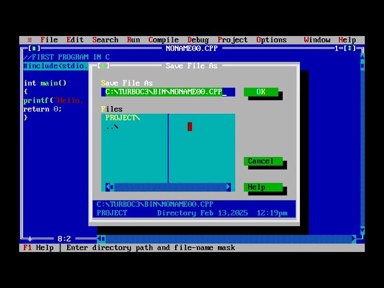The height and width of the screenshot is (288, 384).
Task: Click the return 0; code line
Action: (x=43, y=109)
